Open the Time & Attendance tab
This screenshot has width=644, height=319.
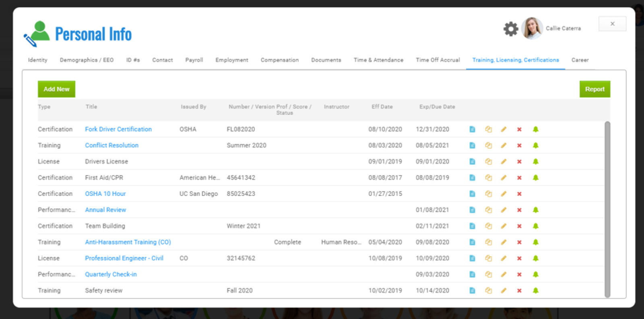(x=378, y=60)
